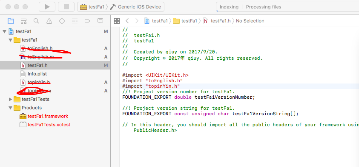This screenshot has width=359, height=167.
Task: Go forward in editor history
Action: pyautogui.click(x=137, y=21)
